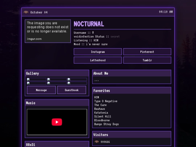Image resolution: width=196 pixels, height=147 pixels.
Task: Open the Pinterest link button
Action: point(147,52)
